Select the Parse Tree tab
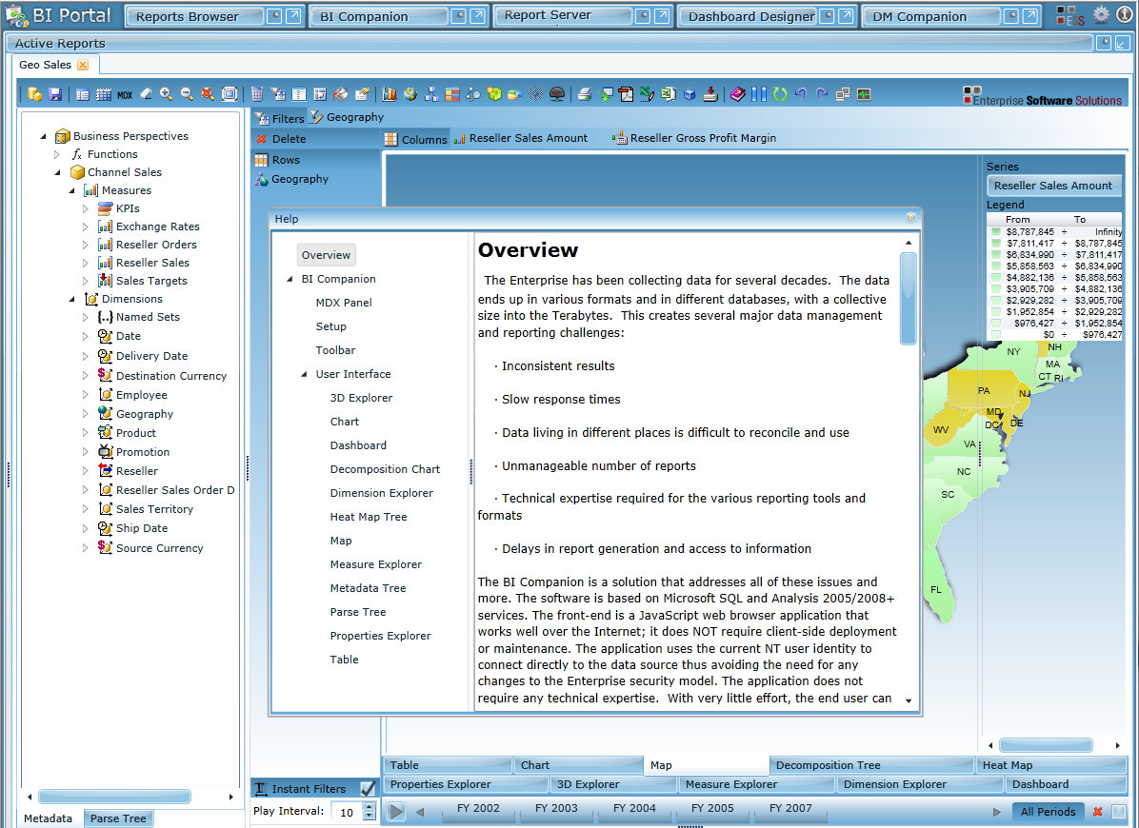 coord(118,818)
